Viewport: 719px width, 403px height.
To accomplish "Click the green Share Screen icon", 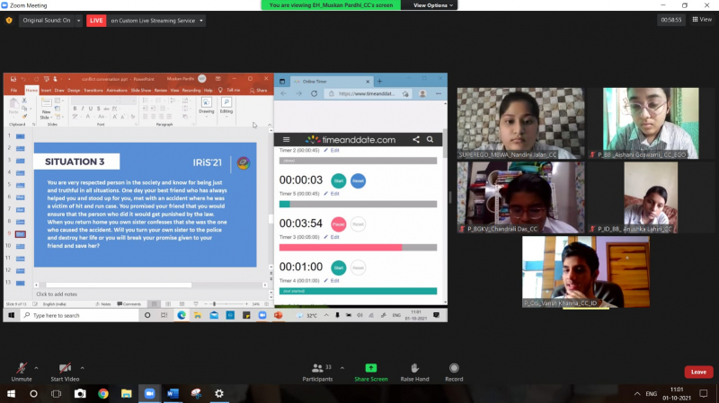I will click(x=370, y=369).
